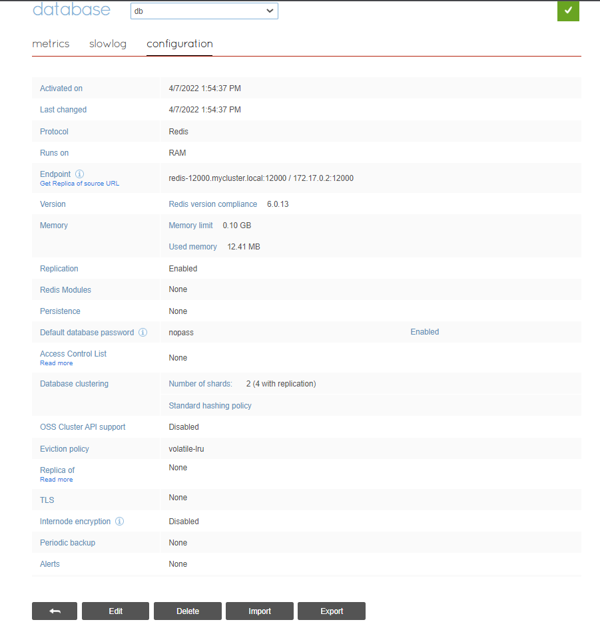This screenshot has height=626, width=600.
Task: Click the back arrow button
Action: coord(54,611)
